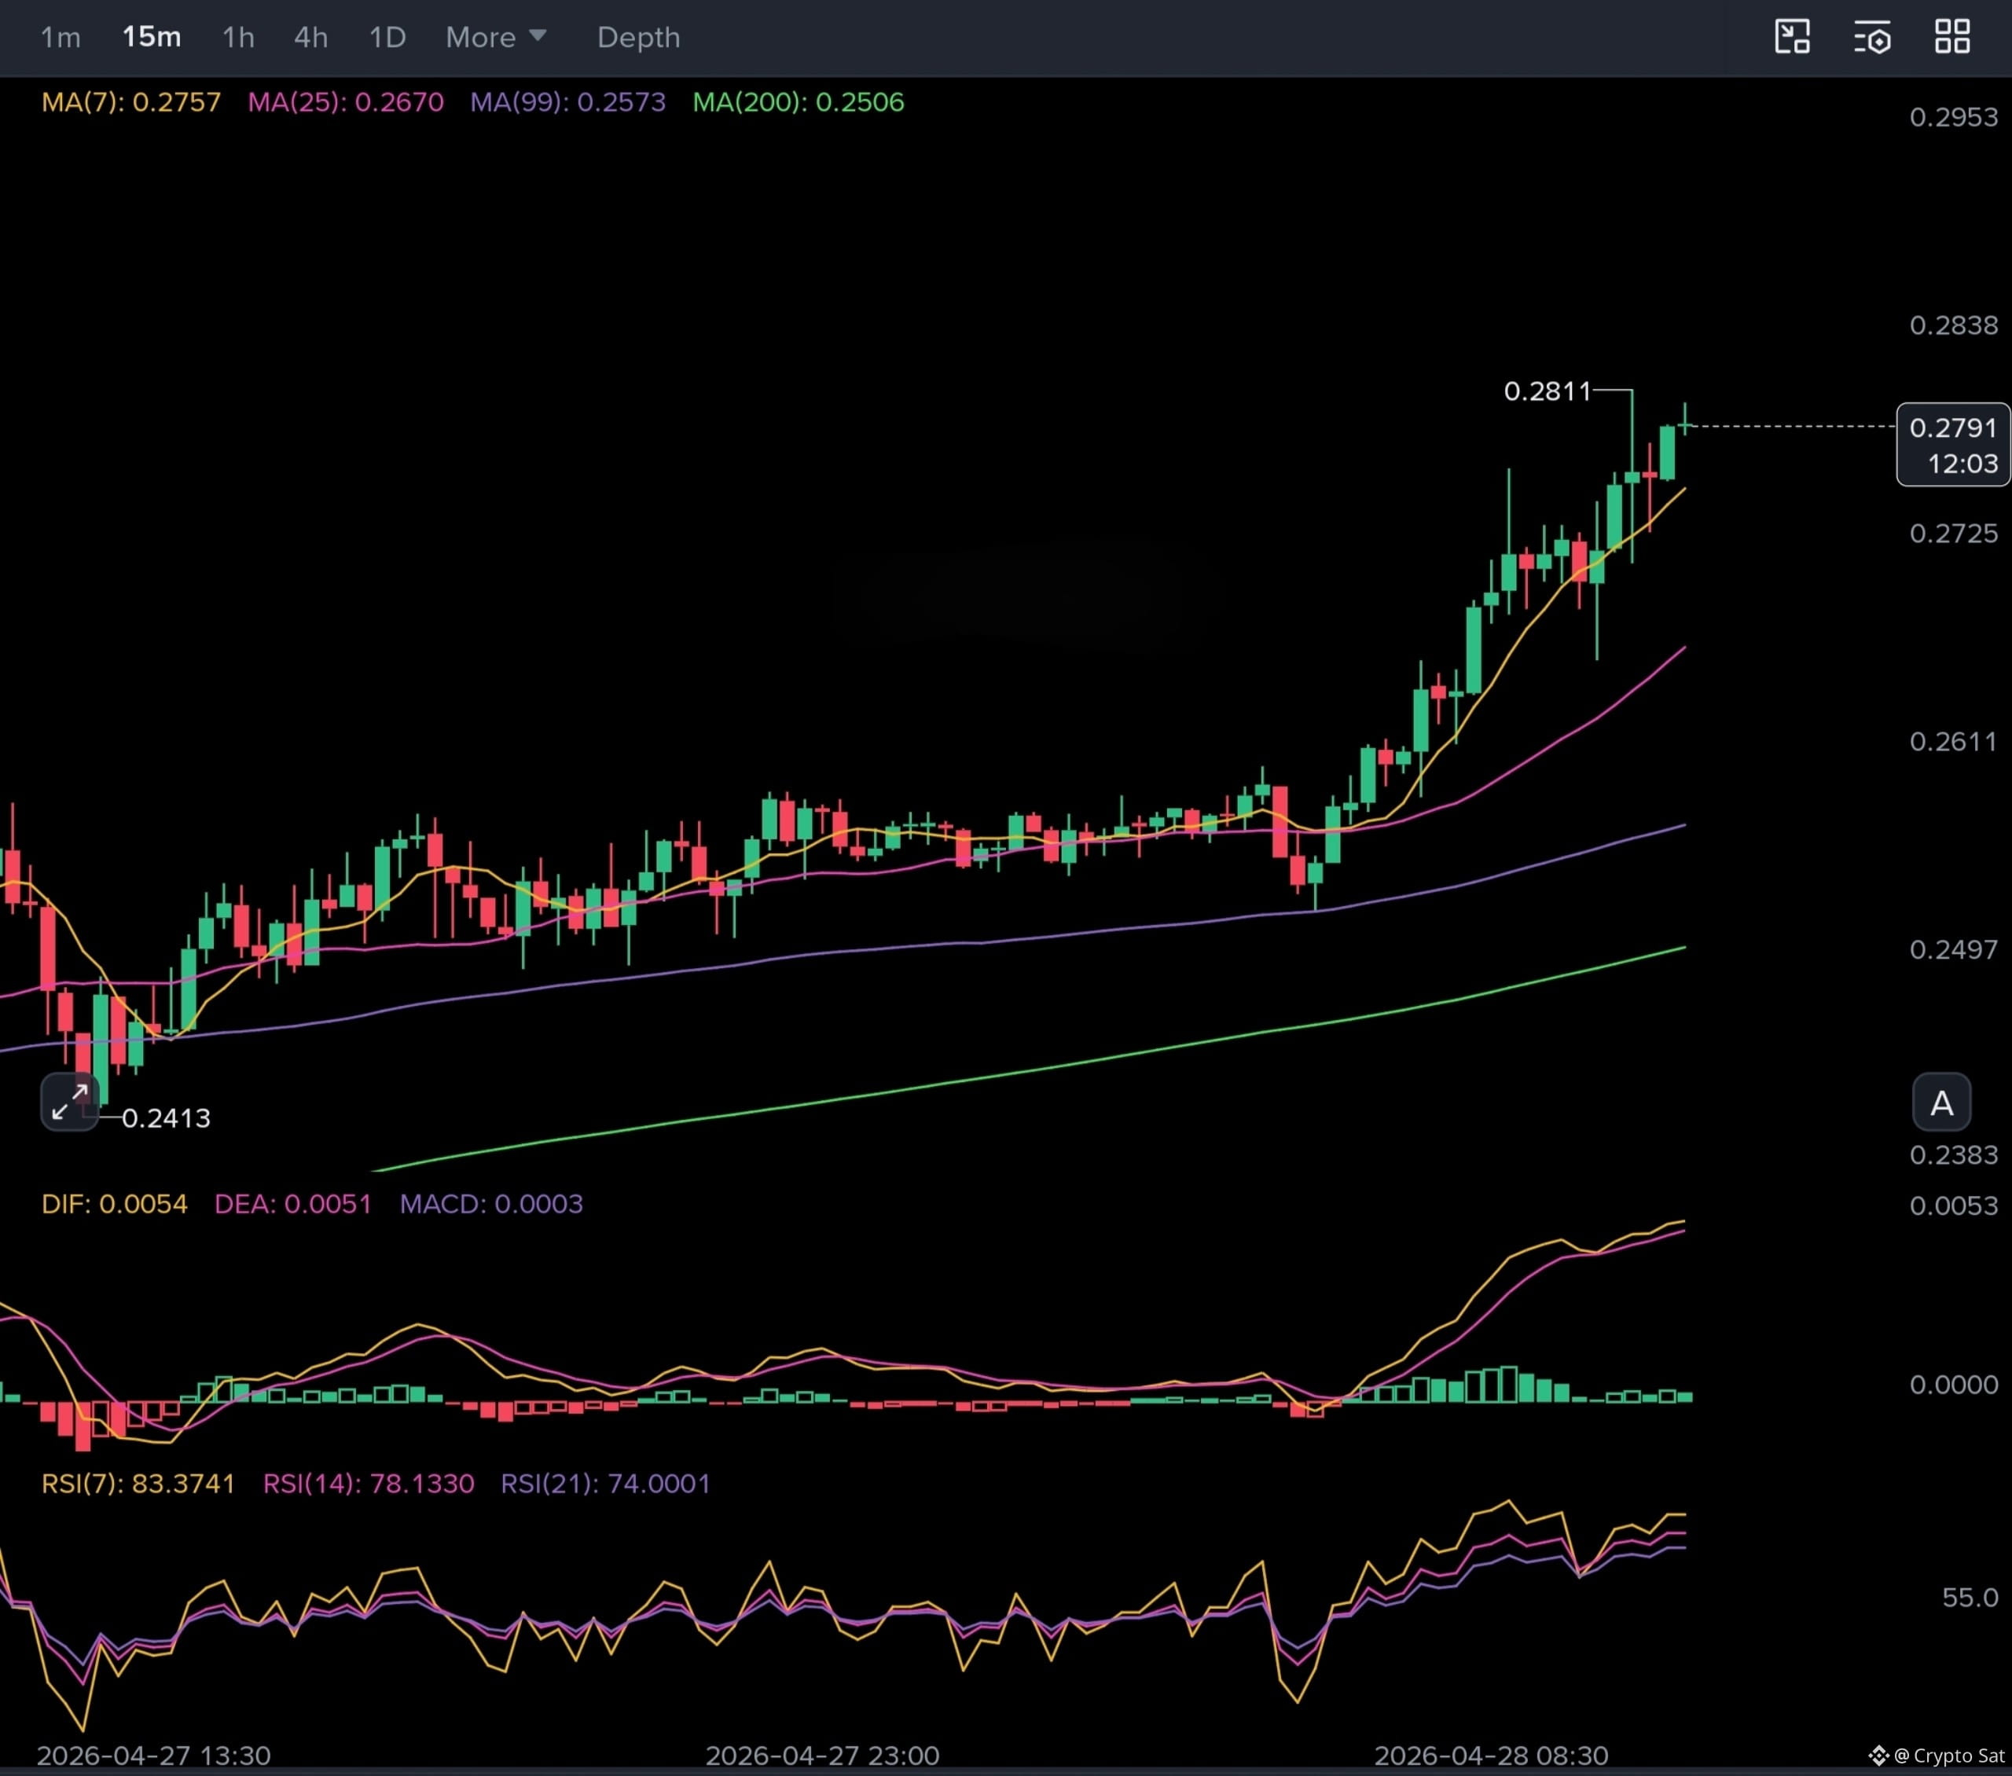Click the 0.2497 price axis label
This screenshot has width=2012, height=1776.
[x=1954, y=950]
